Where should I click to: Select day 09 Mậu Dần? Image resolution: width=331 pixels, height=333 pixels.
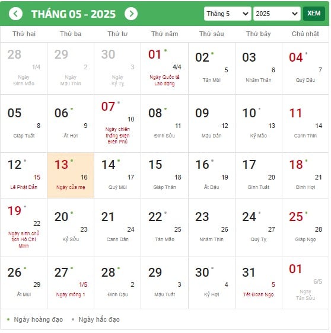tap(212, 123)
